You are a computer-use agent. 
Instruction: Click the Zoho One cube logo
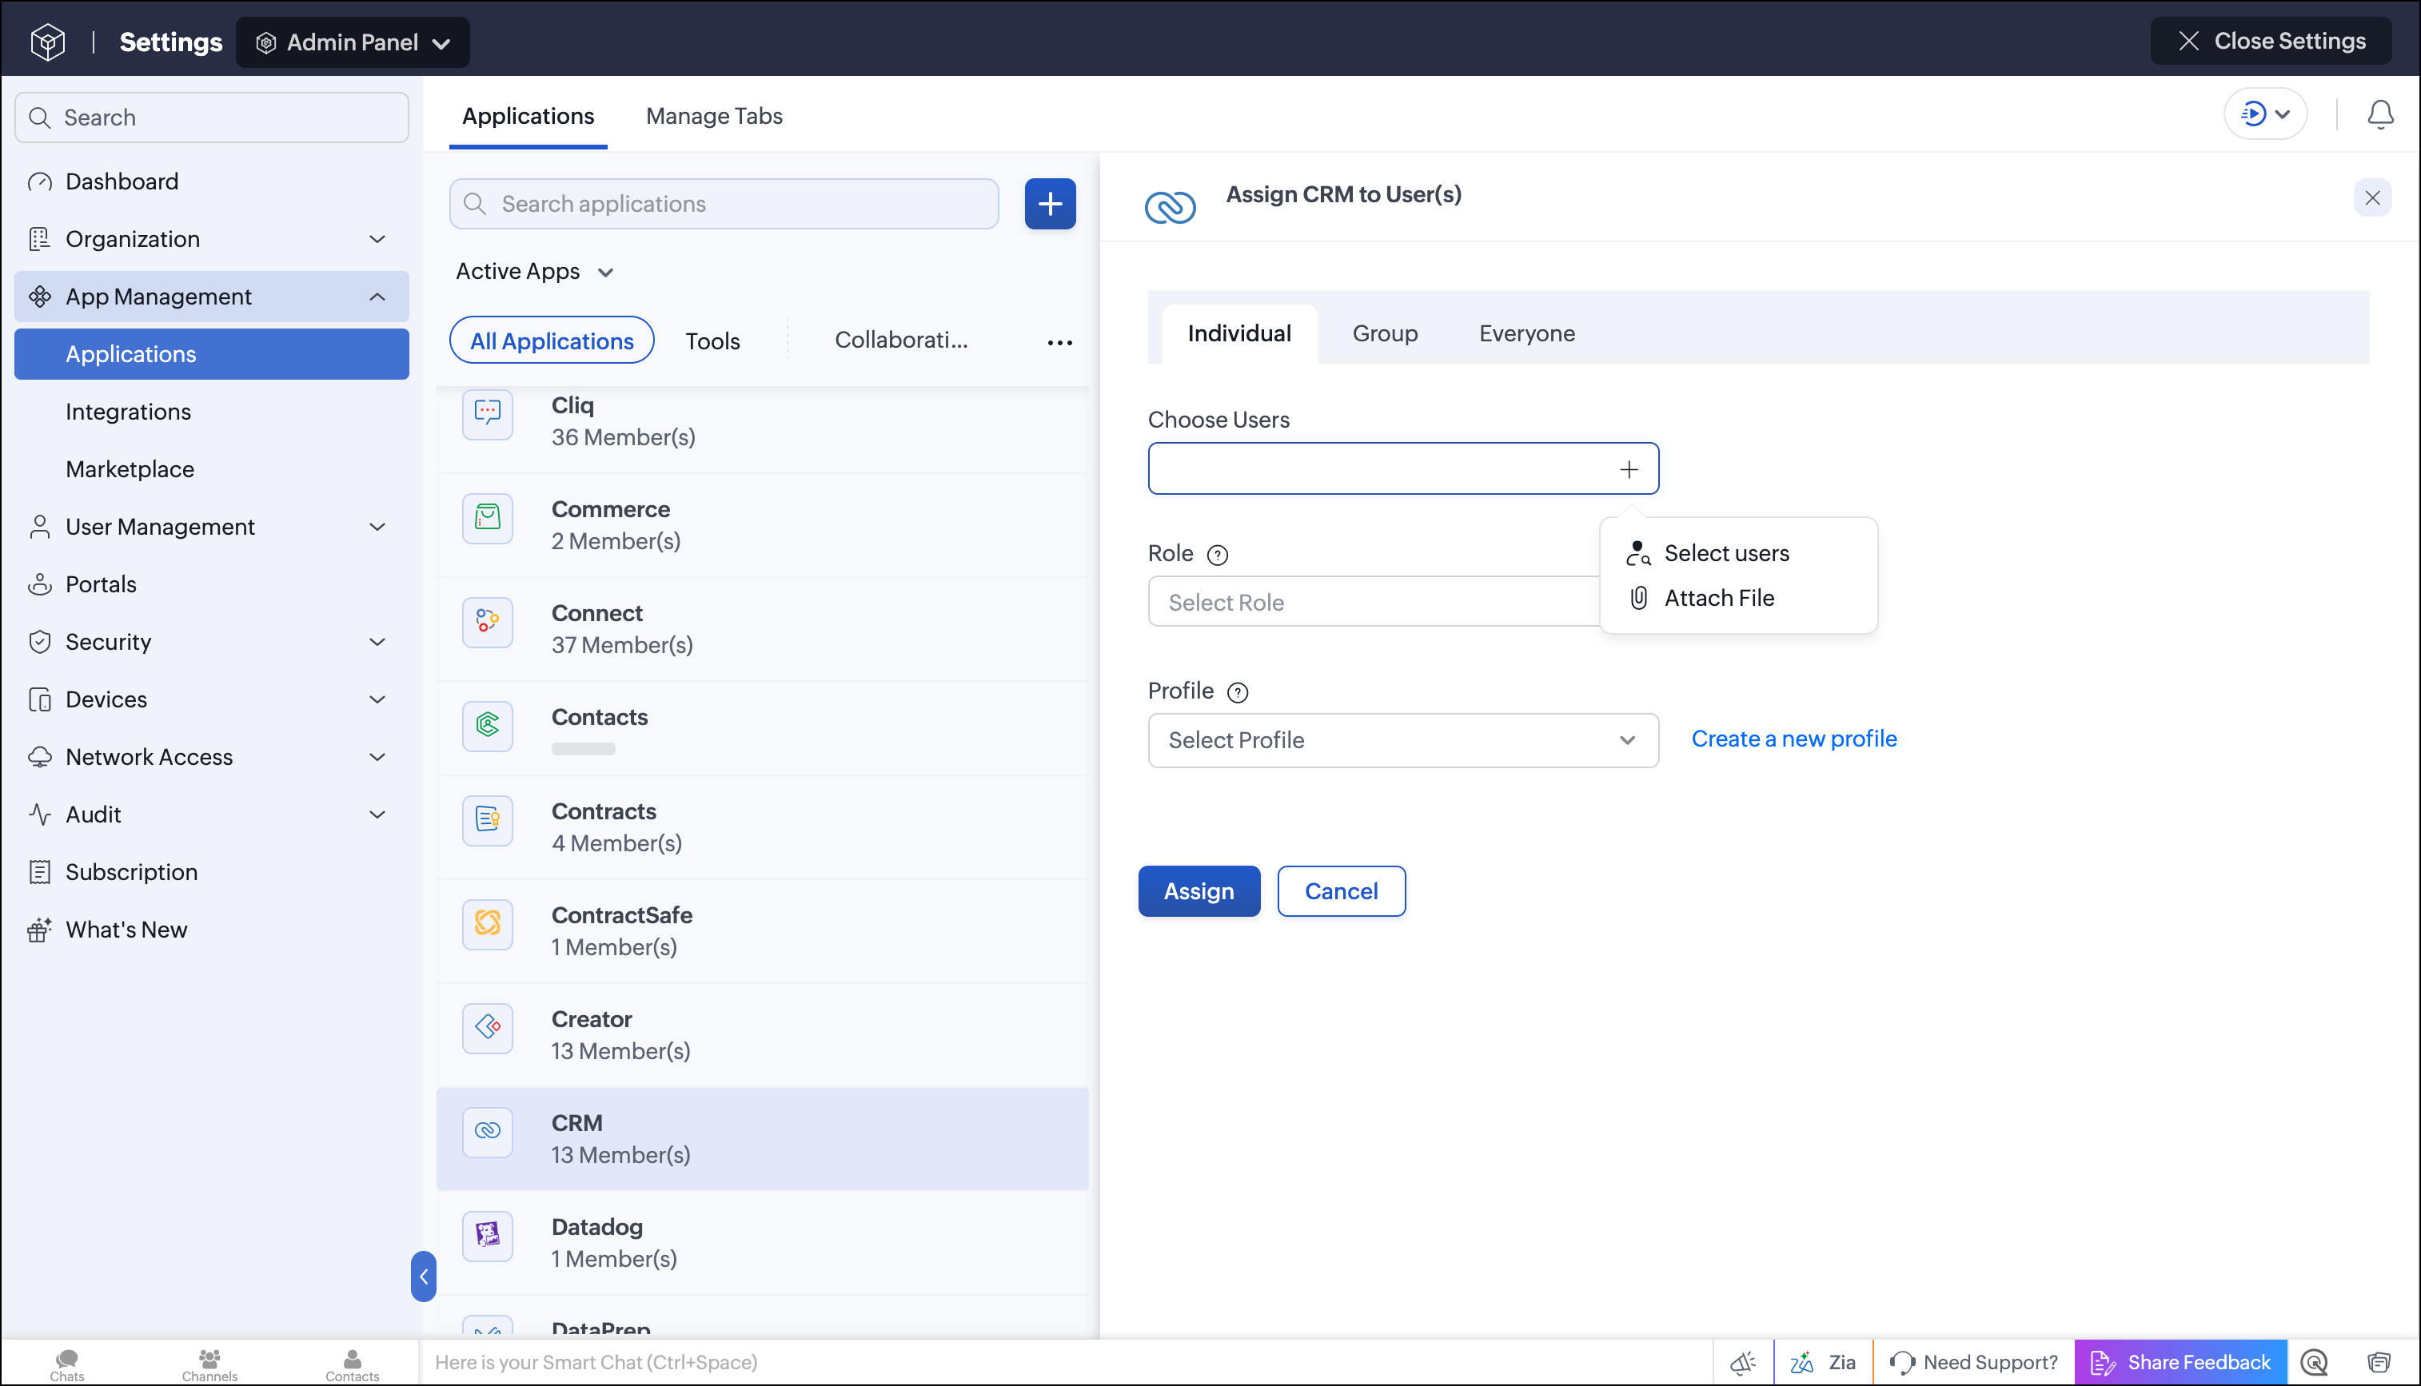point(48,42)
